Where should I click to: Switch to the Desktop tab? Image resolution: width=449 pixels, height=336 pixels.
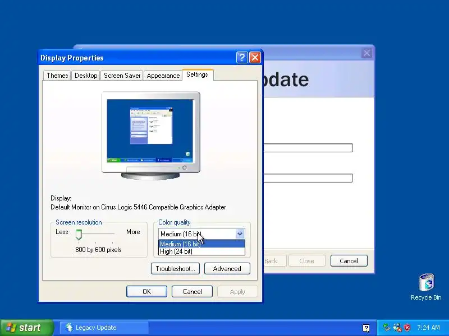point(86,76)
